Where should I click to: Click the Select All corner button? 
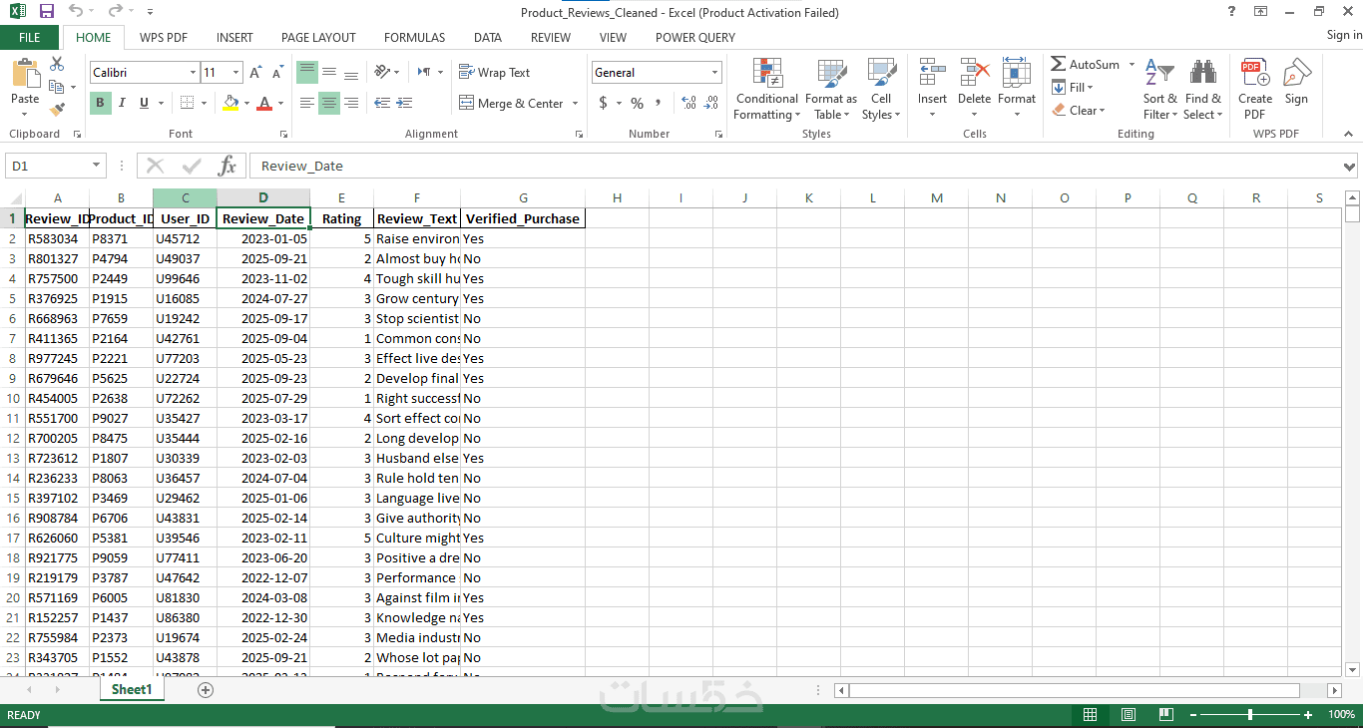point(12,198)
